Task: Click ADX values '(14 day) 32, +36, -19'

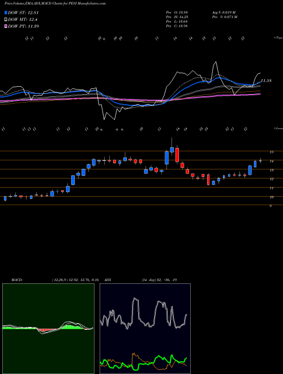Action: point(159,280)
